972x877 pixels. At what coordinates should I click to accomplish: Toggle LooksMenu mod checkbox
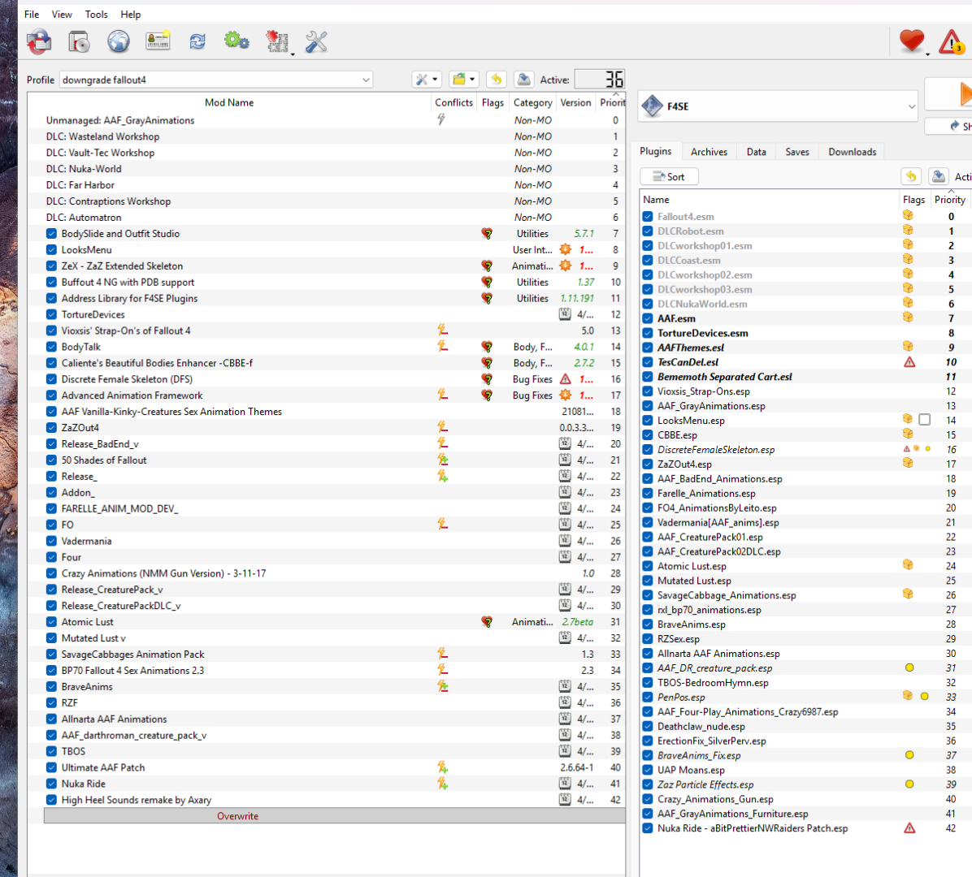[x=52, y=249]
